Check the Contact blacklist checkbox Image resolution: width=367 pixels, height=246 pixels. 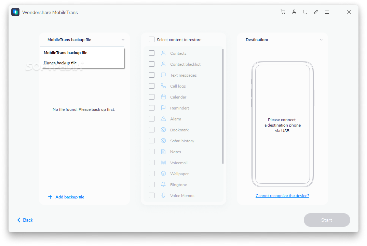pos(152,64)
